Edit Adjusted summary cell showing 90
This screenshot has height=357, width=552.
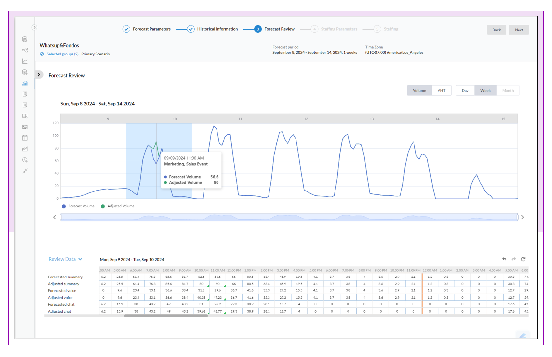coord(217,284)
